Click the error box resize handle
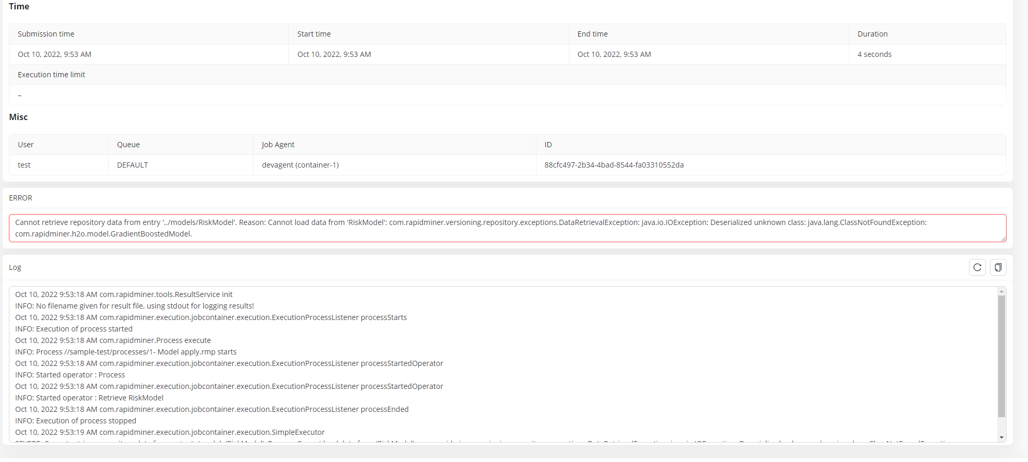The width and height of the screenshot is (1028, 462). click(1003, 239)
